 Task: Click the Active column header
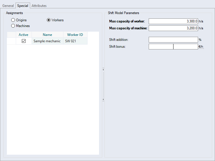[24, 35]
